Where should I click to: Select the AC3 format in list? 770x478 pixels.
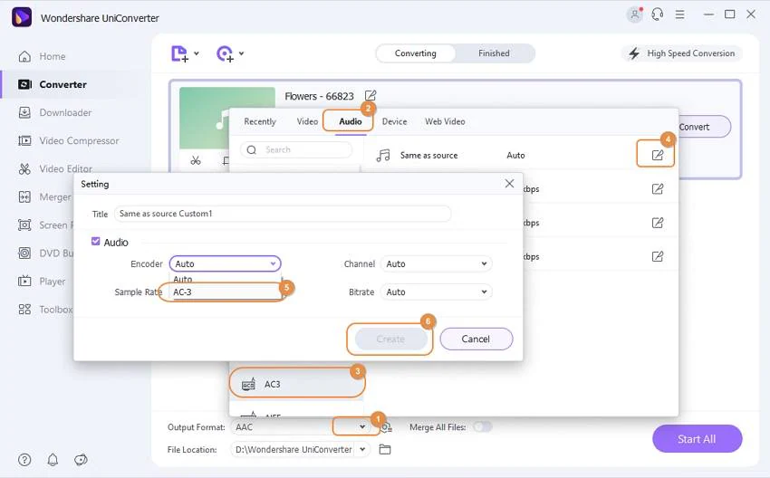click(x=296, y=384)
